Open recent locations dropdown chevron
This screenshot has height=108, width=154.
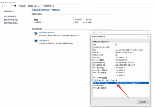(x=9, y=6)
